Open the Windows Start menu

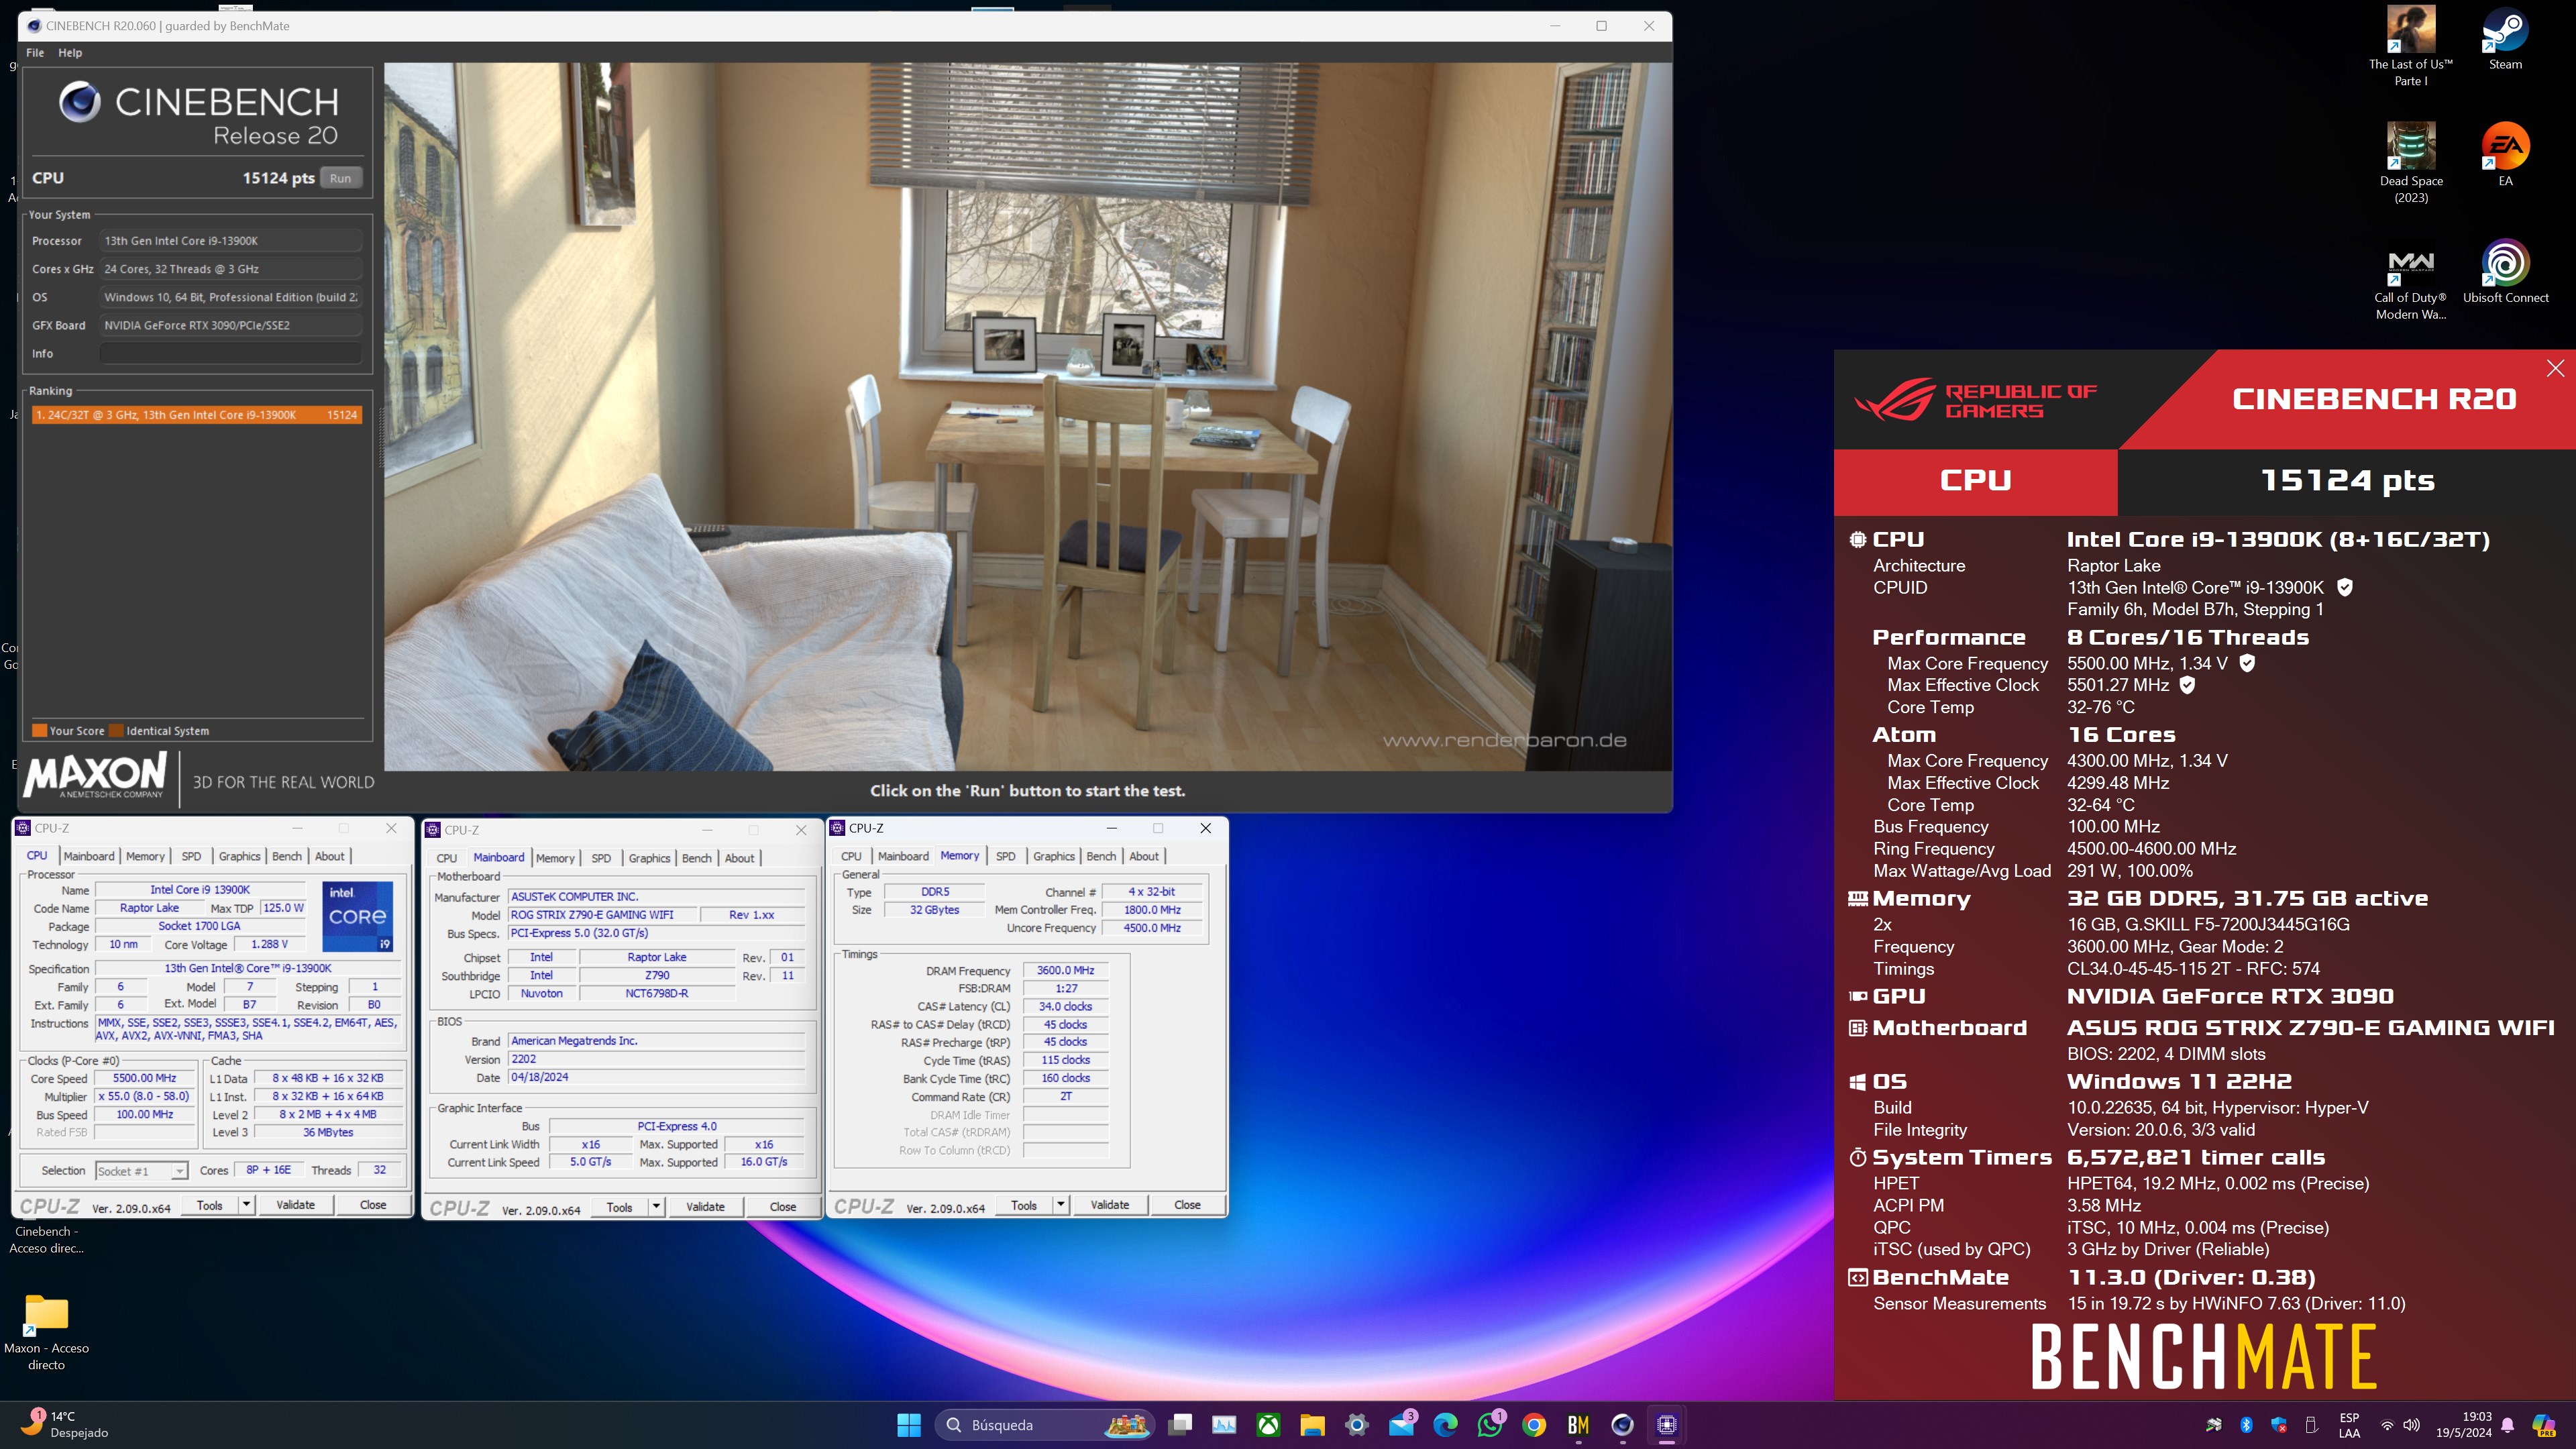coord(909,1425)
